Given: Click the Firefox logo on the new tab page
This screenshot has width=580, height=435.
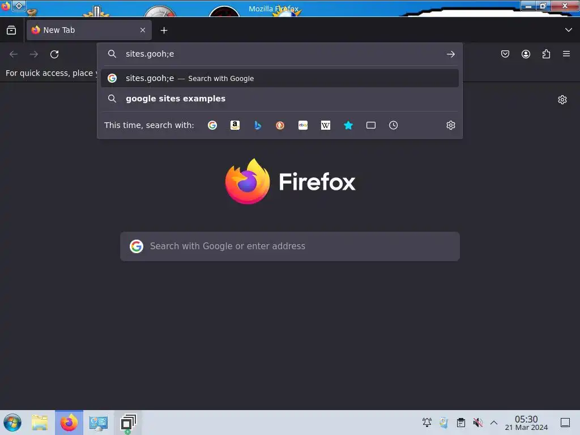Looking at the screenshot, I should [x=248, y=181].
